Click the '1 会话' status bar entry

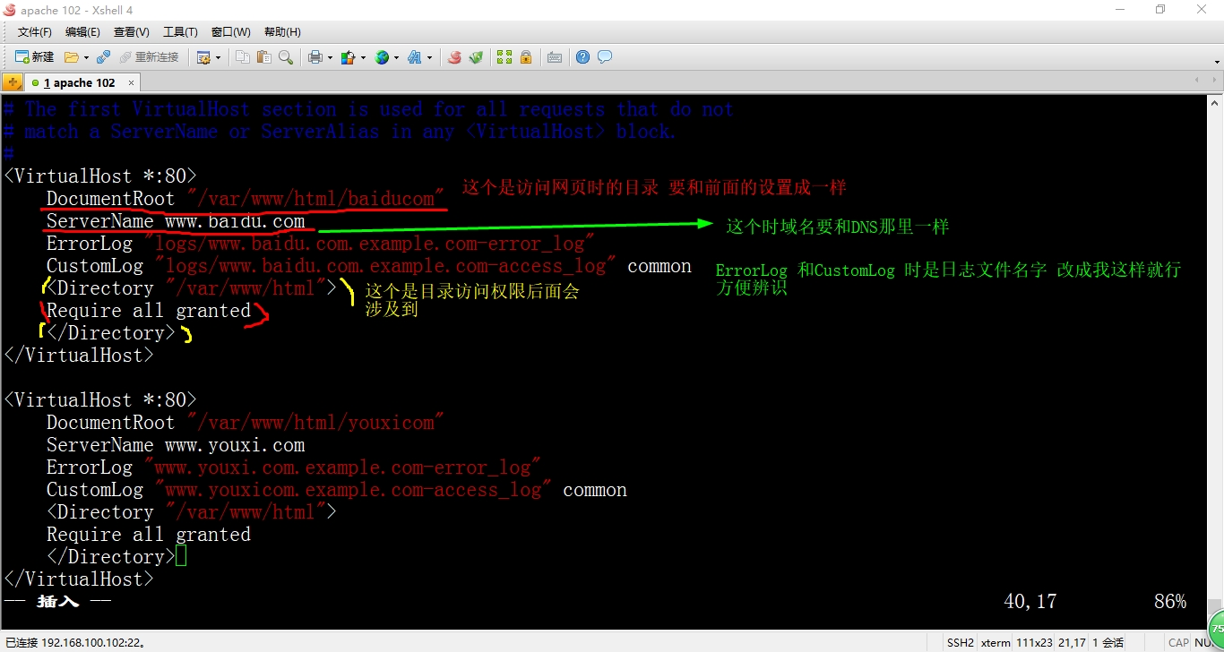tap(1108, 642)
